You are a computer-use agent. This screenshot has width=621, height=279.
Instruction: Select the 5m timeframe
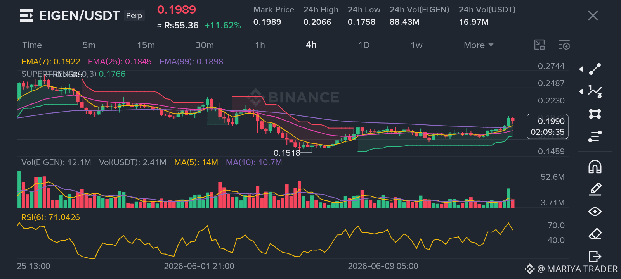pyautogui.click(x=89, y=45)
